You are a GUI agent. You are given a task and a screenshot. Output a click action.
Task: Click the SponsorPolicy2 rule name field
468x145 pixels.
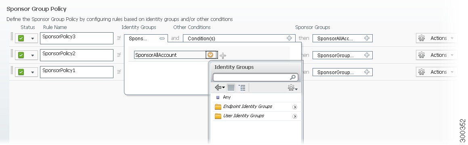pos(77,55)
